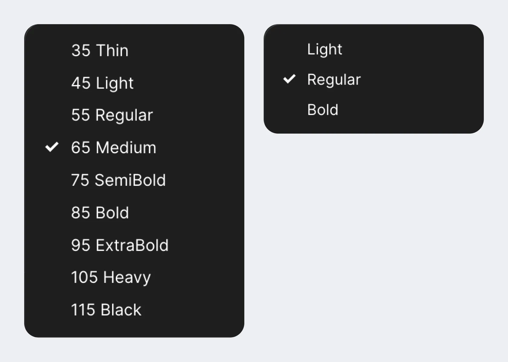Image resolution: width=508 pixels, height=362 pixels.
Task: Pick the 105 Heavy weight
Action: pyautogui.click(x=111, y=277)
